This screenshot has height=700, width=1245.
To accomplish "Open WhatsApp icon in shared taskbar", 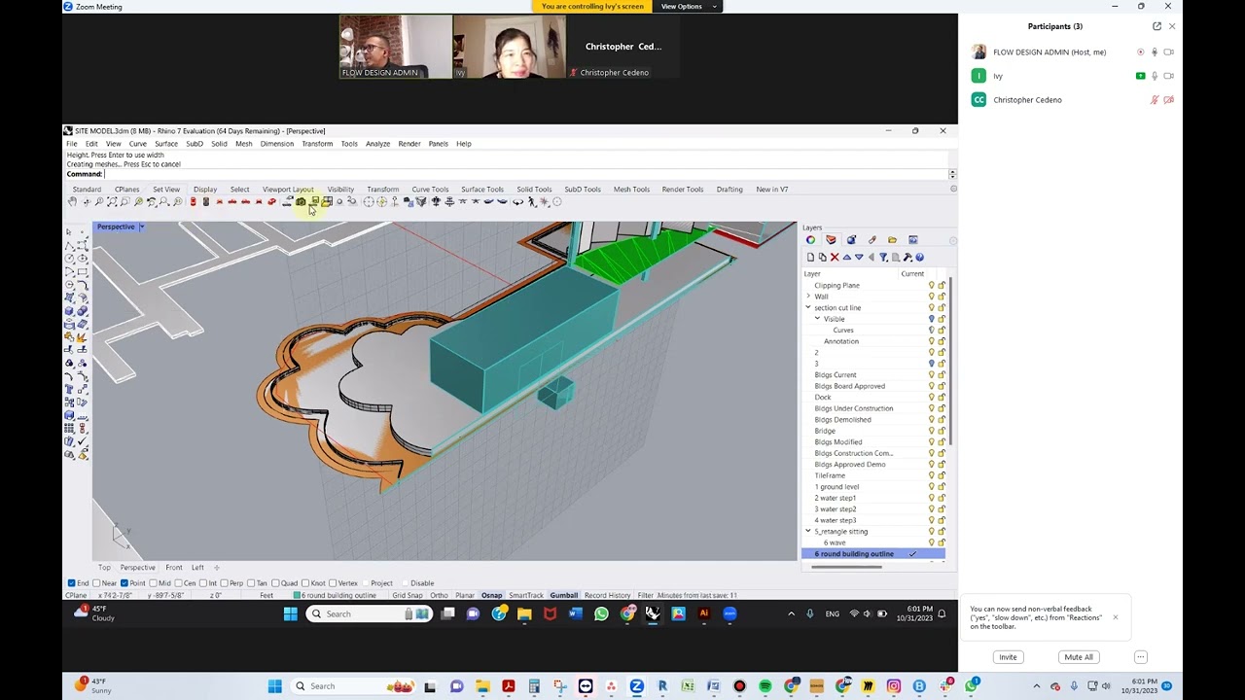I will (x=601, y=613).
